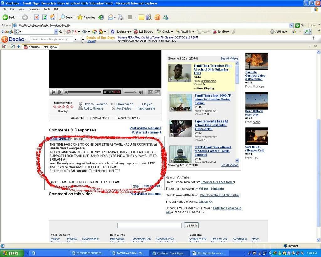Toggle full-screen video size mode
The image size is (321, 257).
[x=157, y=92]
